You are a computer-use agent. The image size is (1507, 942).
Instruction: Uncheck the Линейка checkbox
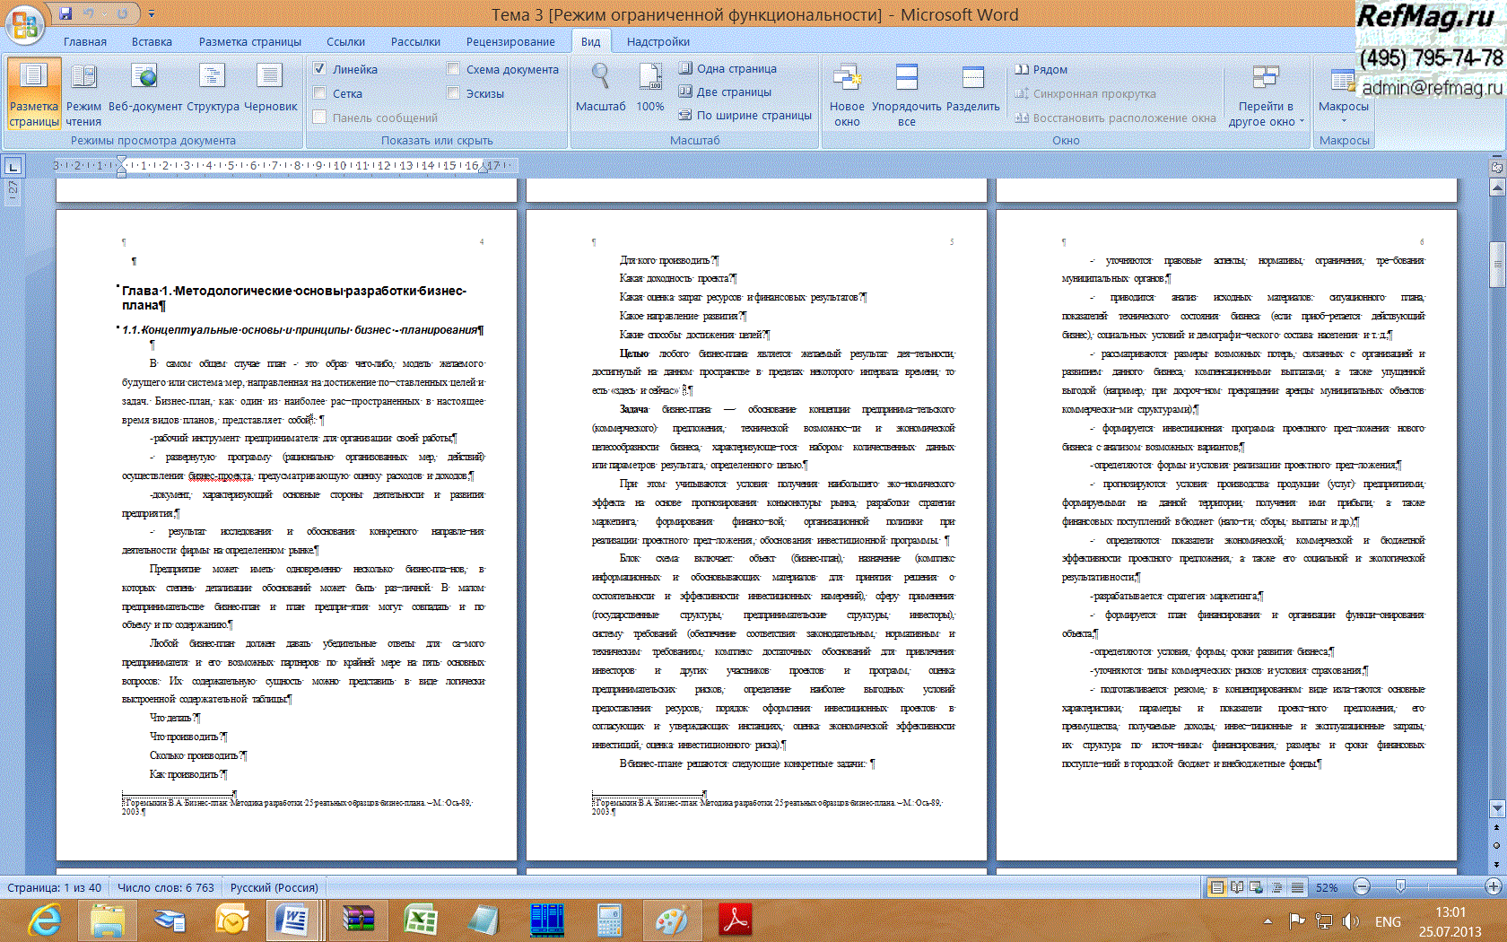319,69
